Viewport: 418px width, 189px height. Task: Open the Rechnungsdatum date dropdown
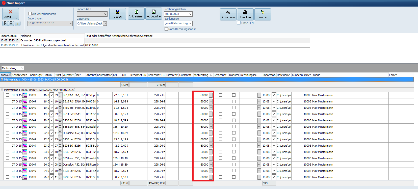(190, 14)
